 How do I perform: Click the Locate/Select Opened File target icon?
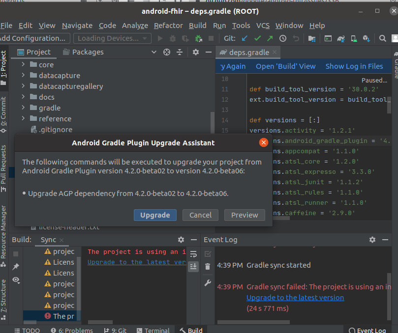166,52
